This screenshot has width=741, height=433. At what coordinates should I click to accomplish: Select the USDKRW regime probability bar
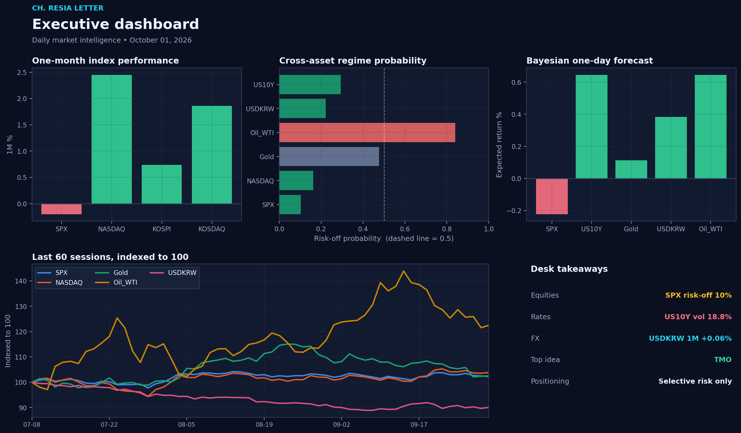302,109
